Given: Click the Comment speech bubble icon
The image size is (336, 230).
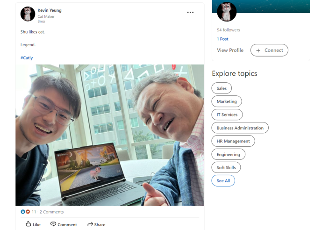Looking at the screenshot, I should pyautogui.click(x=53, y=224).
